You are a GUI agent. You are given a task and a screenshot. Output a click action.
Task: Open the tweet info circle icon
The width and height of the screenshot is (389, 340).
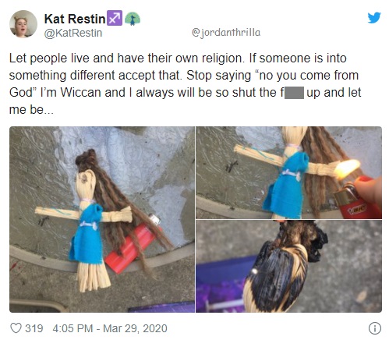click(x=375, y=328)
